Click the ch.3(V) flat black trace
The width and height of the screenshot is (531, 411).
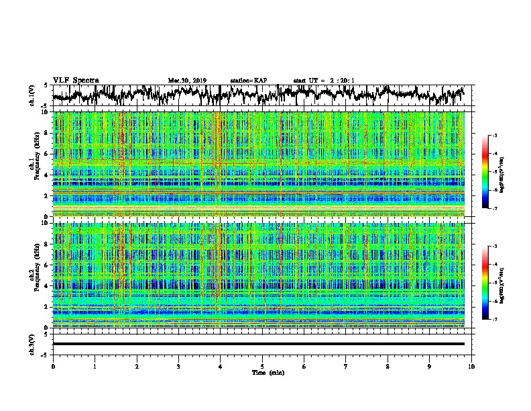click(259, 344)
